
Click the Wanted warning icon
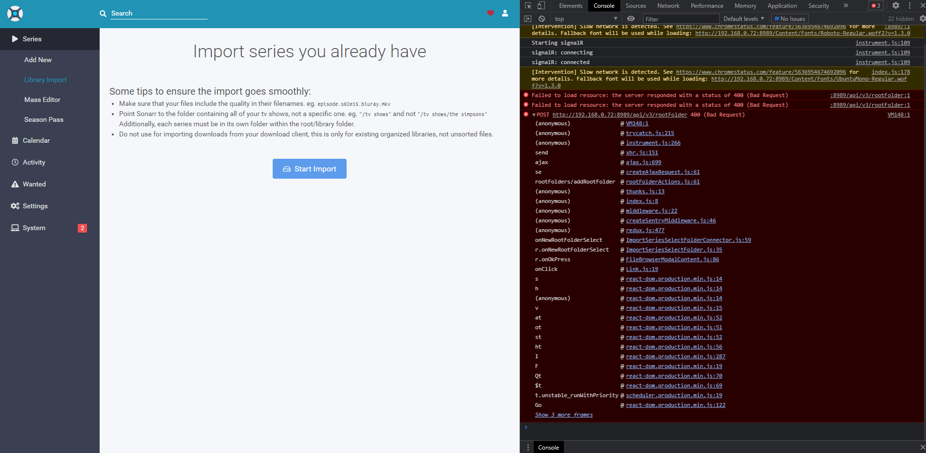[x=15, y=184]
